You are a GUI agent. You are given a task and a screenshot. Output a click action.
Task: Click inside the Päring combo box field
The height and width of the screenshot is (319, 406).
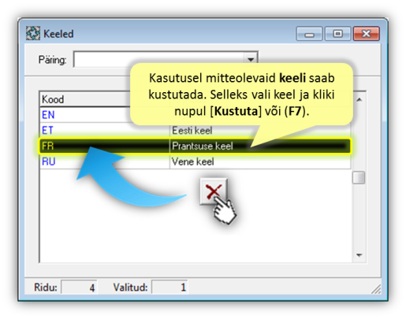pyautogui.click(x=159, y=59)
